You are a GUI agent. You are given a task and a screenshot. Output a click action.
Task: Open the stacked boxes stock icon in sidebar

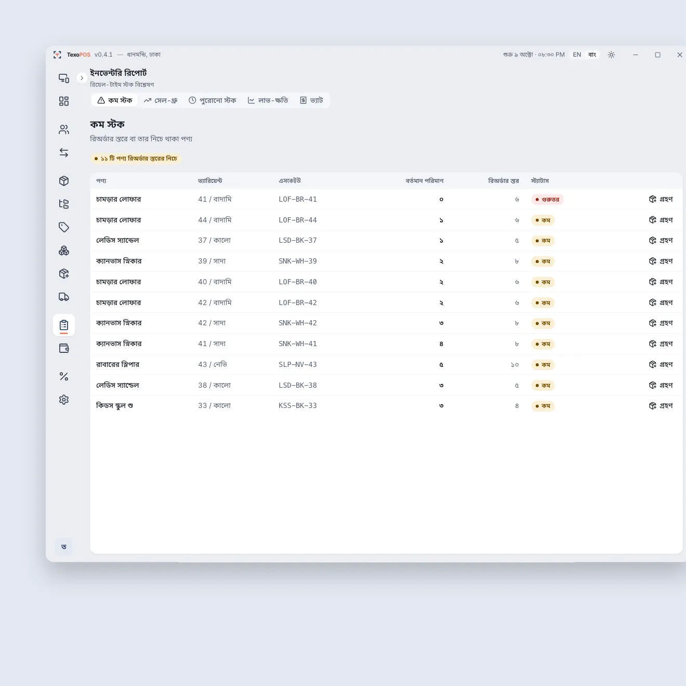click(x=64, y=250)
